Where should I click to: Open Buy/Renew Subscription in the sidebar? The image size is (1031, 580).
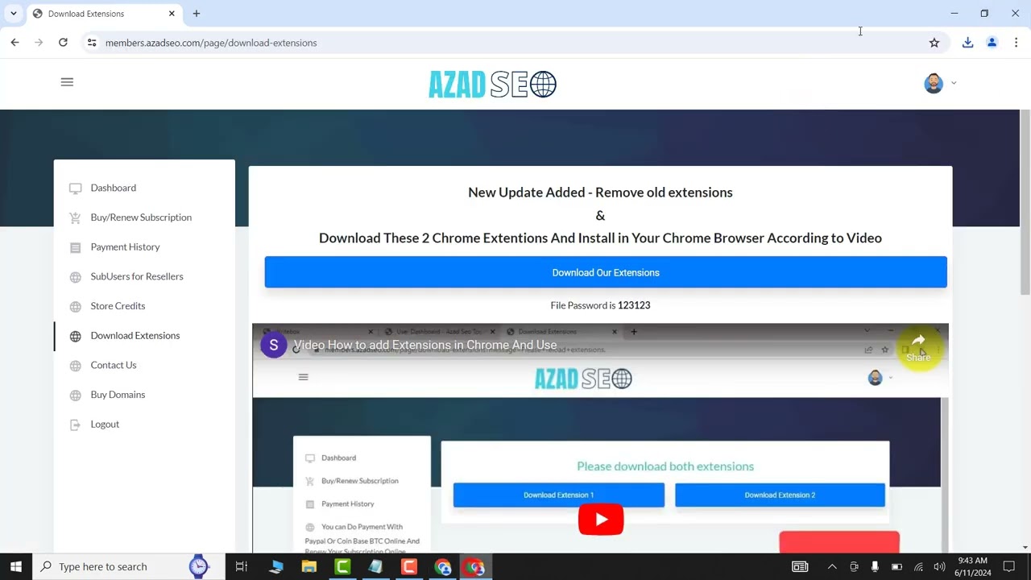tap(141, 217)
